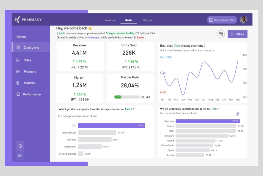The height and width of the screenshot is (176, 263).
Task: Click the profile avatar in the top corner
Action: click(243, 20)
